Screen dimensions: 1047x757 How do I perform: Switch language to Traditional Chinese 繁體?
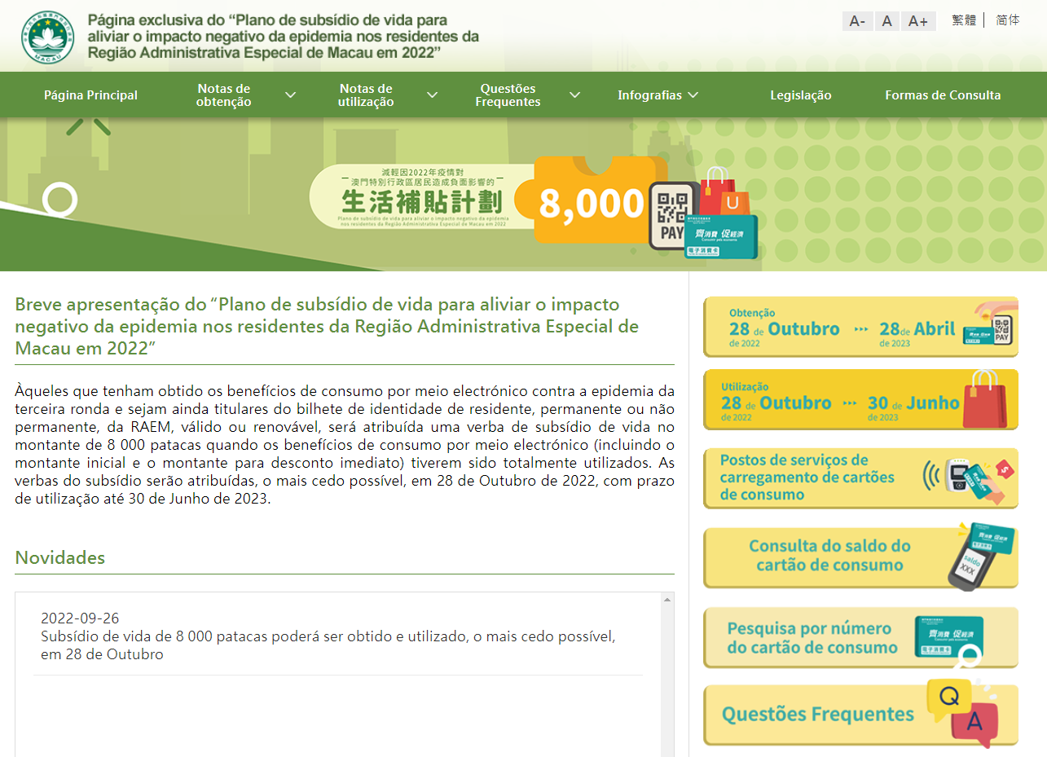point(964,20)
